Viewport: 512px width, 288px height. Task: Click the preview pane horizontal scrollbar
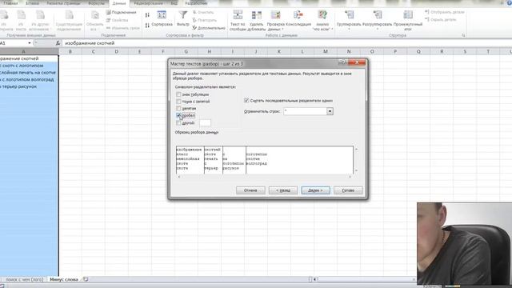(265, 177)
